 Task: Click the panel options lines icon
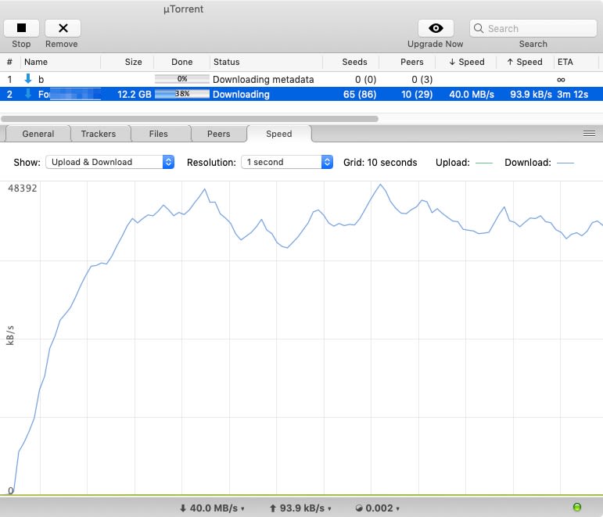pos(589,134)
